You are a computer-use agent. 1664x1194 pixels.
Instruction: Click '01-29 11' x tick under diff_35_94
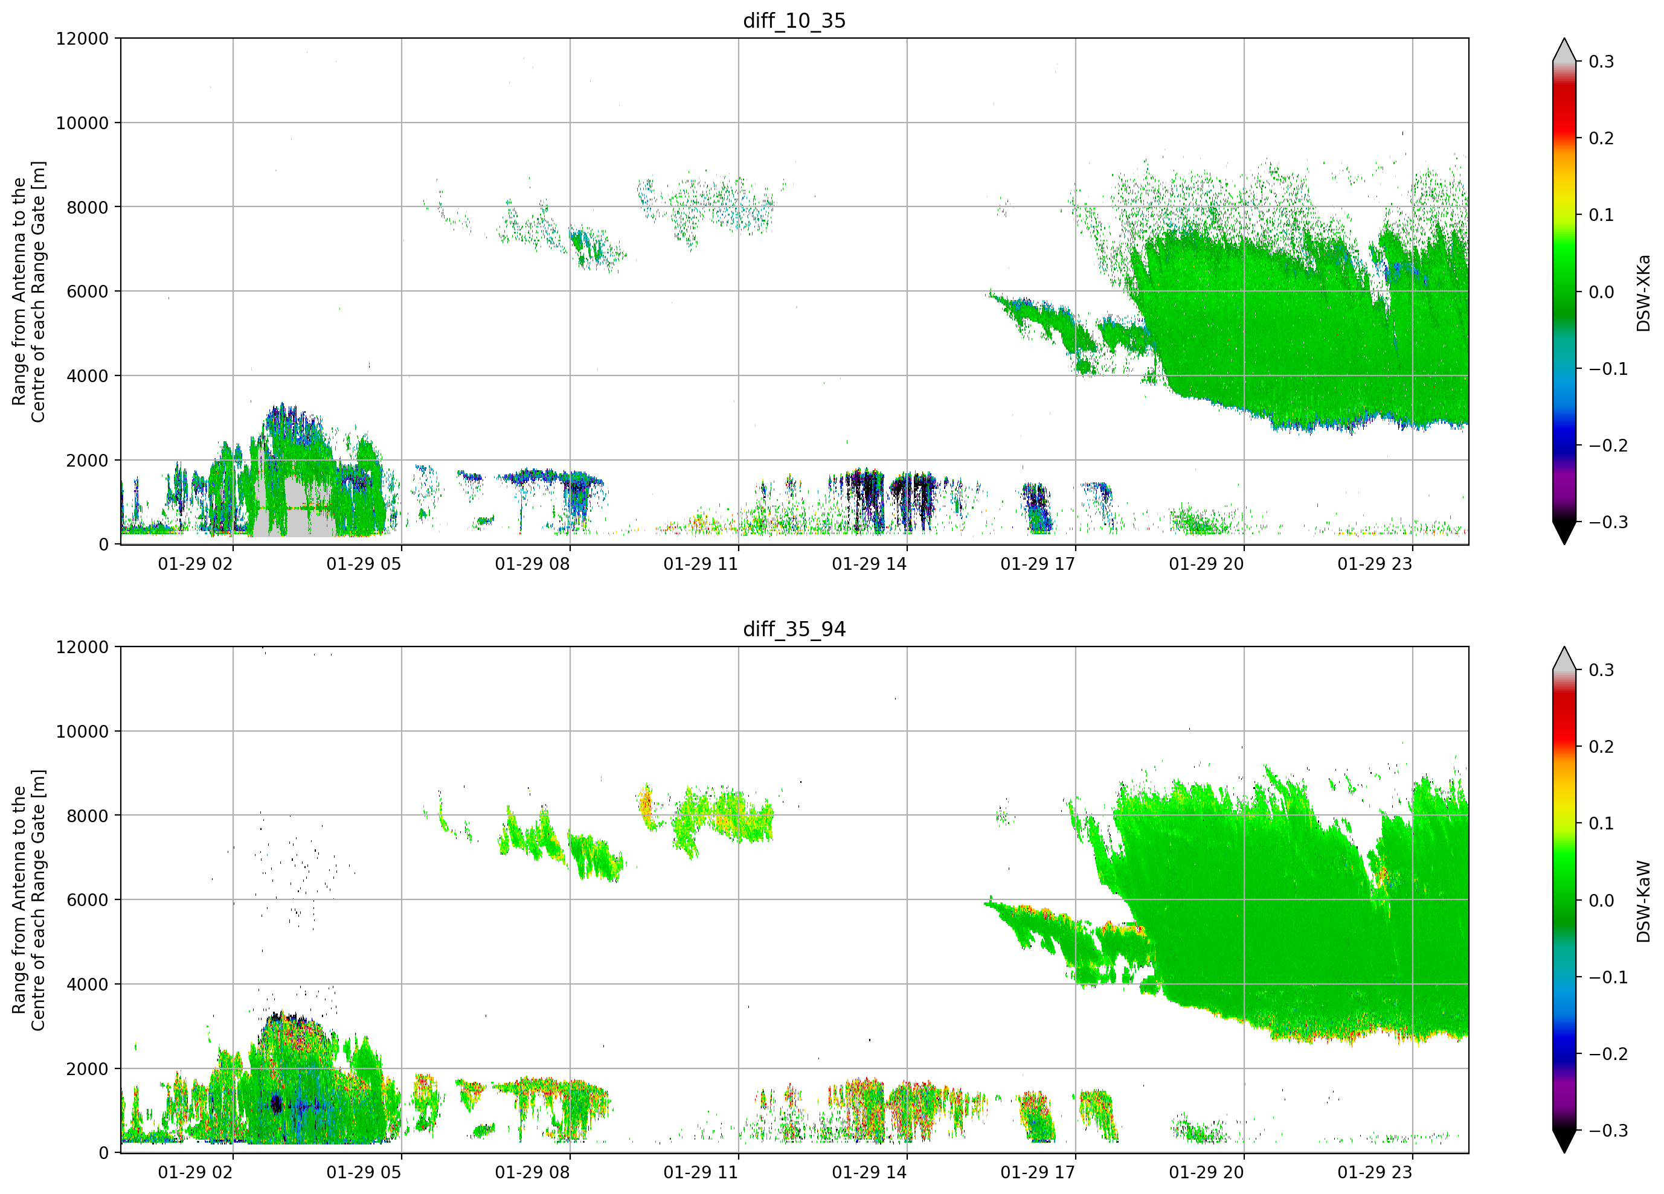tap(701, 1173)
